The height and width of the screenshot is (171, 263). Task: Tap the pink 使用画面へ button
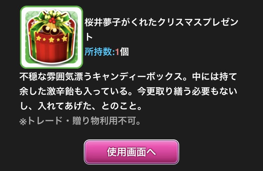tap(131, 152)
